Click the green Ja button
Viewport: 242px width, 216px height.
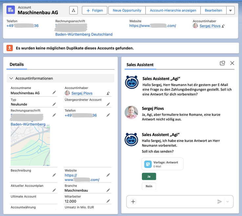[x=149, y=177]
